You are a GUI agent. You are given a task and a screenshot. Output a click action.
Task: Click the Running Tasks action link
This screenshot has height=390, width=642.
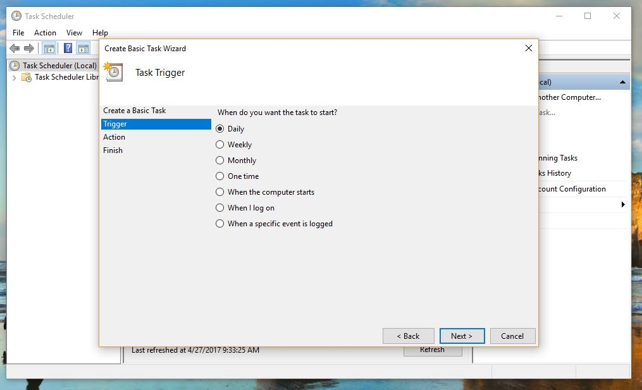pos(558,158)
